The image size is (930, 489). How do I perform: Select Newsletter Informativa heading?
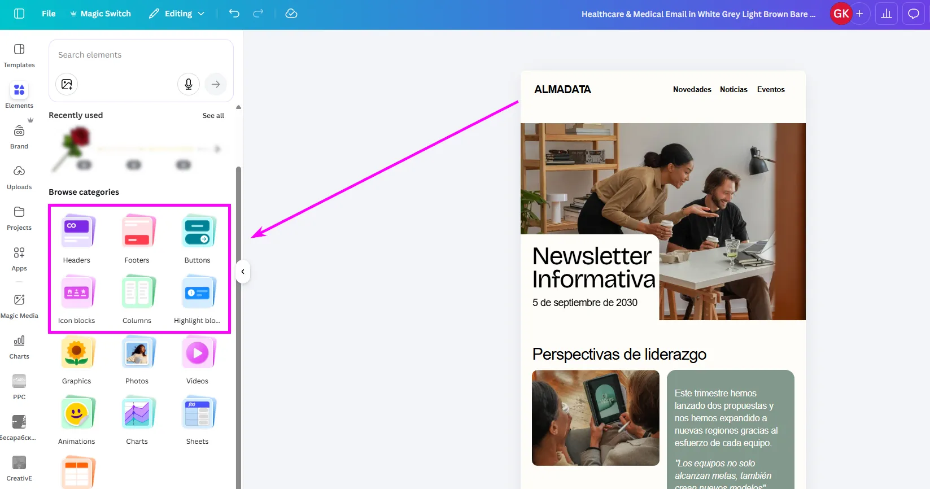tap(593, 268)
